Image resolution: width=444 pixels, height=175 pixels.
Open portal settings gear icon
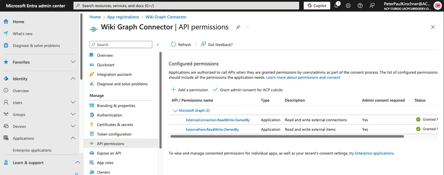pos(348,6)
